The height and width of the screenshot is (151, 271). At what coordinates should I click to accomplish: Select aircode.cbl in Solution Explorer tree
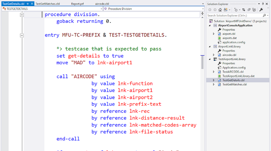(x=229, y=55)
